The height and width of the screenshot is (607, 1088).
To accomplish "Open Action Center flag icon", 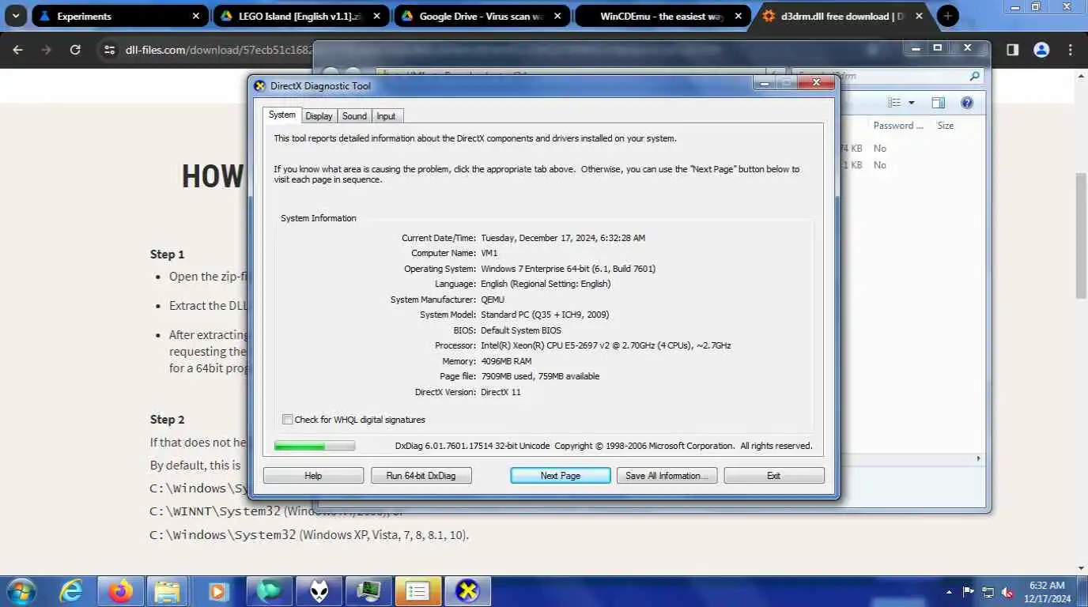I will [x=968, y=591].
